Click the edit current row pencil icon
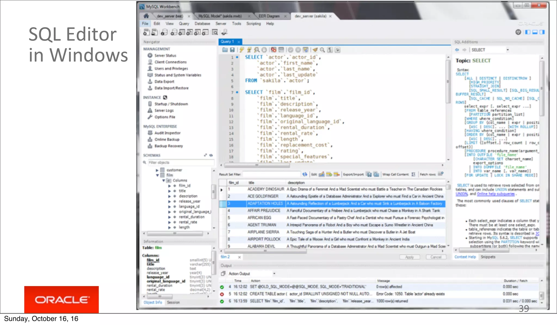This screenshot has width=557, height=325. [321, 174]
